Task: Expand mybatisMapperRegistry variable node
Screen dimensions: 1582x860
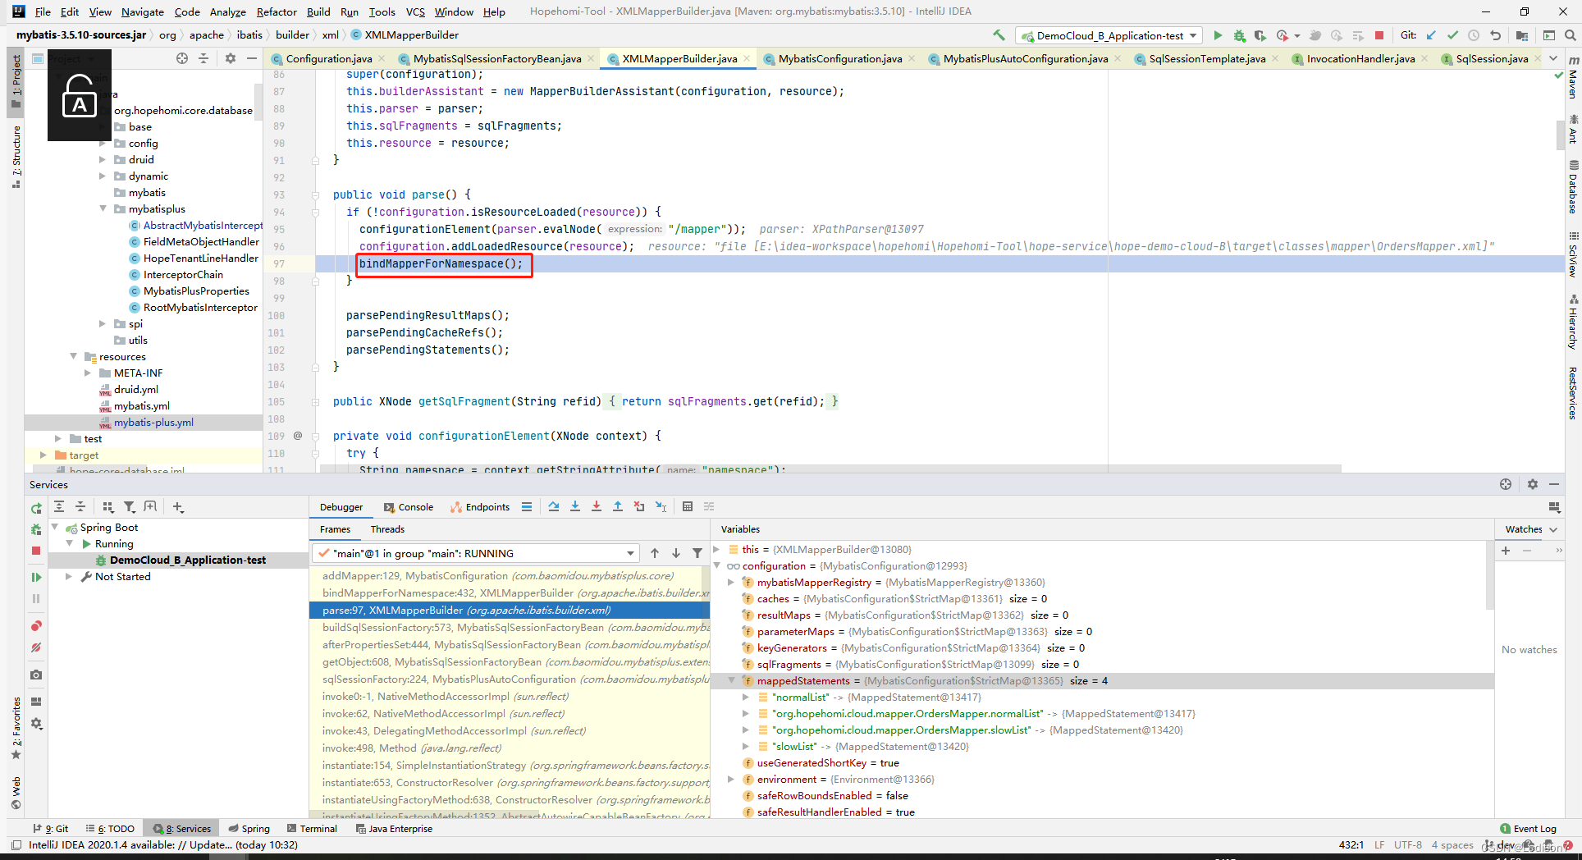Action: click(x=731, y=582)
